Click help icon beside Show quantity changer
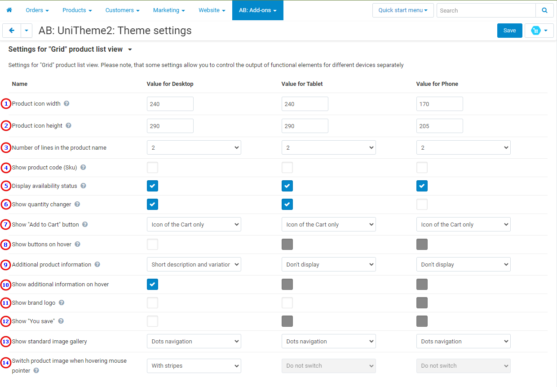The image size is (557, 387). [77, 204]
